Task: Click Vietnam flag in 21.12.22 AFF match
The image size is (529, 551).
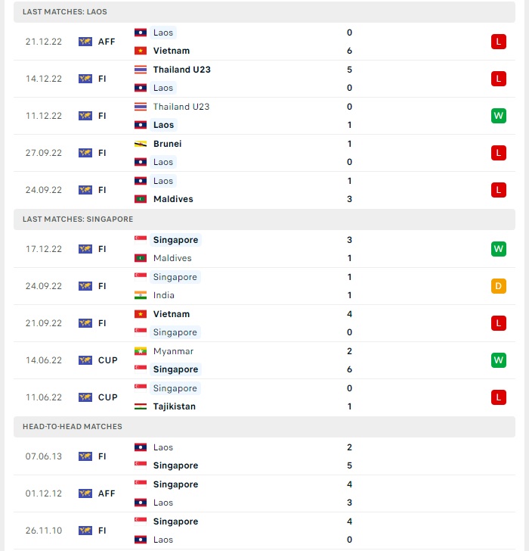Action: (x=141, y=51)
